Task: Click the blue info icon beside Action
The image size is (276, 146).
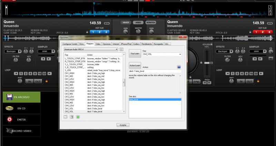Action: click(x=179, y=66)
